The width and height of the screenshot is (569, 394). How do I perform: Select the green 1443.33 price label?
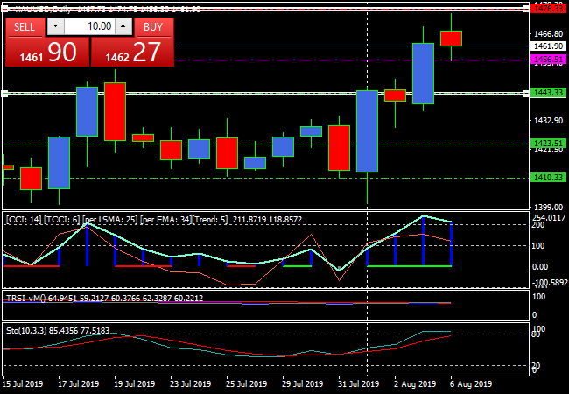(x=548, y=93)
